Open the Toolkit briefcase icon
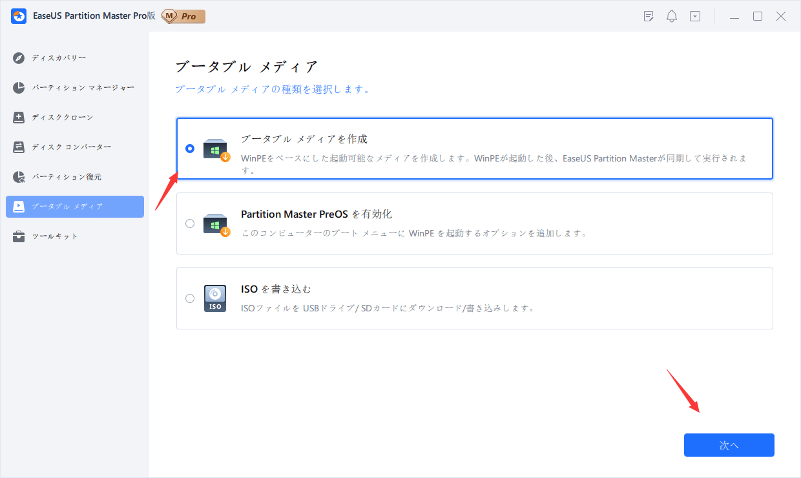 tap(19, 236)
